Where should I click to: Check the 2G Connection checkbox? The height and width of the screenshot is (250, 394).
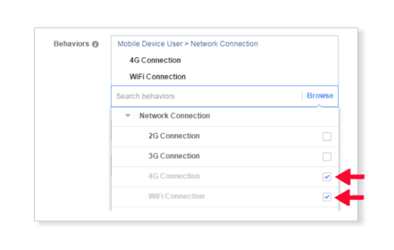[x=327, y=137]
